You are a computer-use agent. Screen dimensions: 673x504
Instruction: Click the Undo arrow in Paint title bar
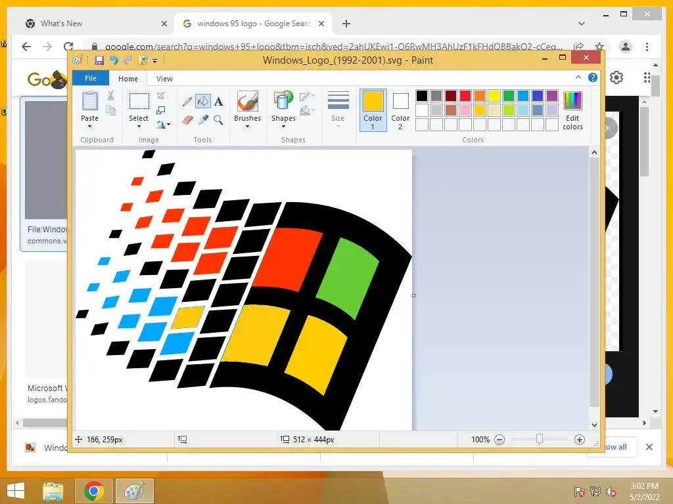pyautogui.click(x=114, y=60)
